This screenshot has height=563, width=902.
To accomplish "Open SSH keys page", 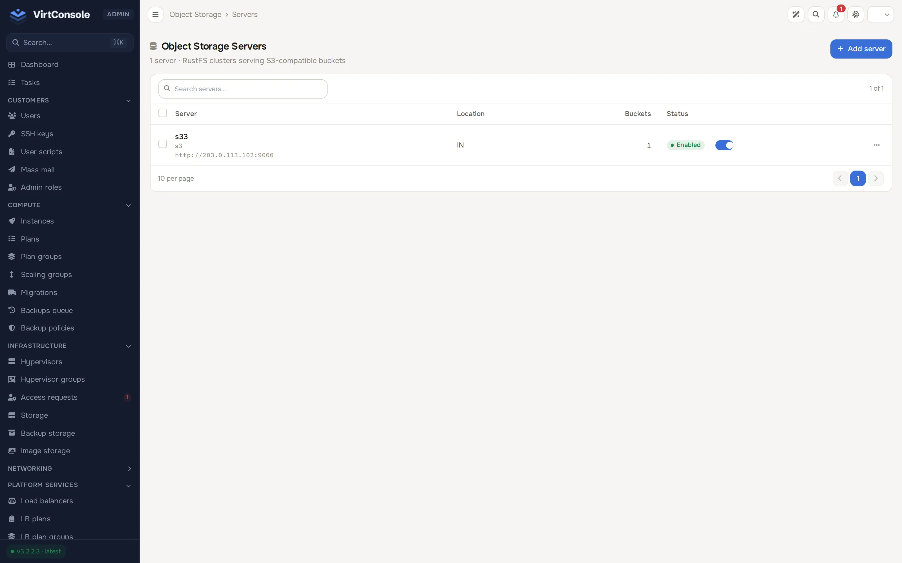I will point(70,134).
